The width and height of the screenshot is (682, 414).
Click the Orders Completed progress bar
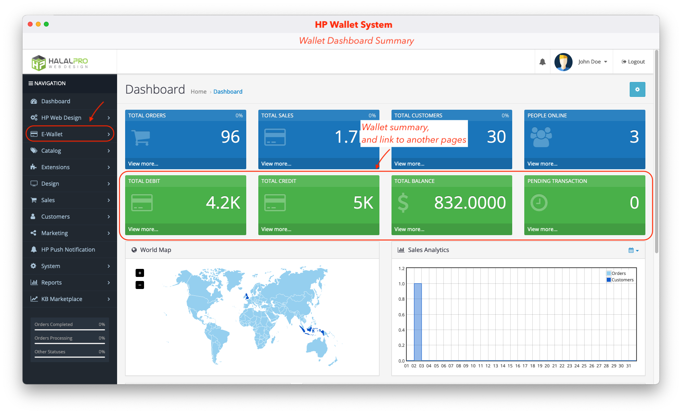[x=70, y=330]
